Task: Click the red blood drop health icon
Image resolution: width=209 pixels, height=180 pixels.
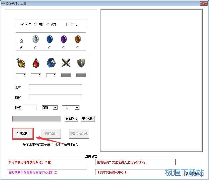Action: 36,63
